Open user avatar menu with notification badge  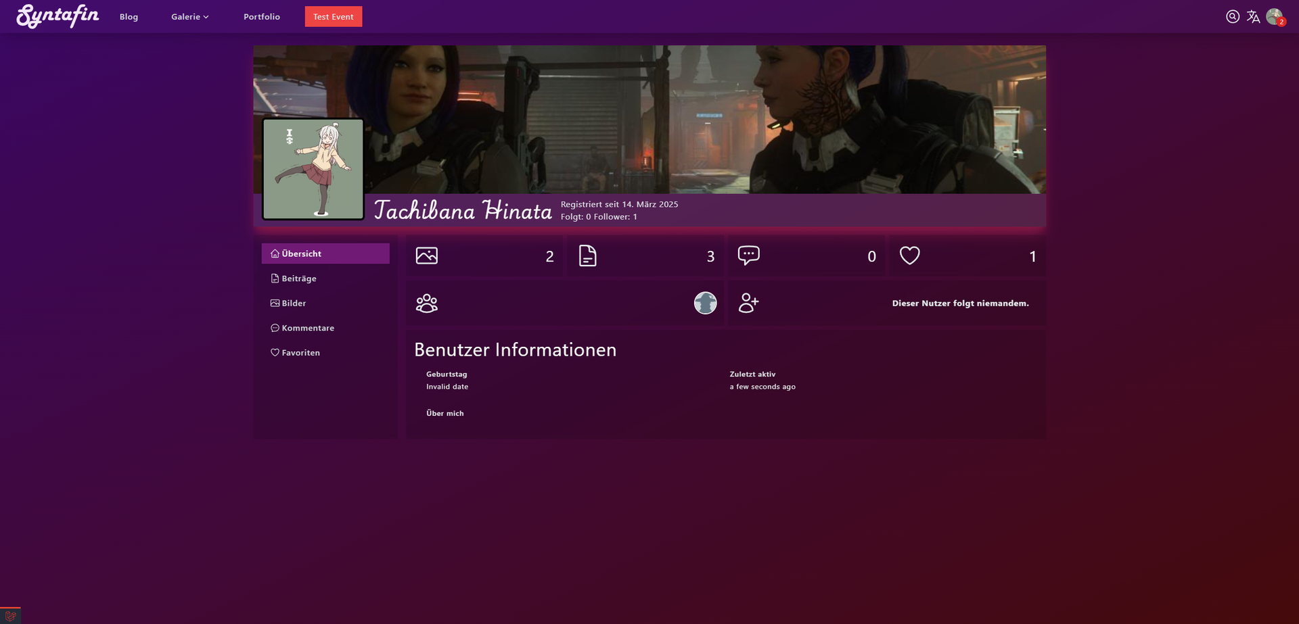point(1275,17)
